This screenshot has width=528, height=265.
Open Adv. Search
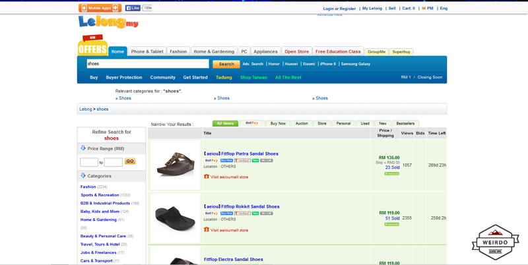coord(253,64)
